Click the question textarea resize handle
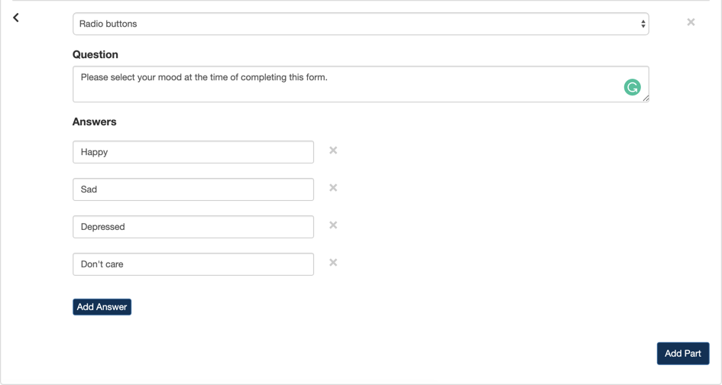Image resolution: width=722 pixels, height=385 pixels. point(646,99)
